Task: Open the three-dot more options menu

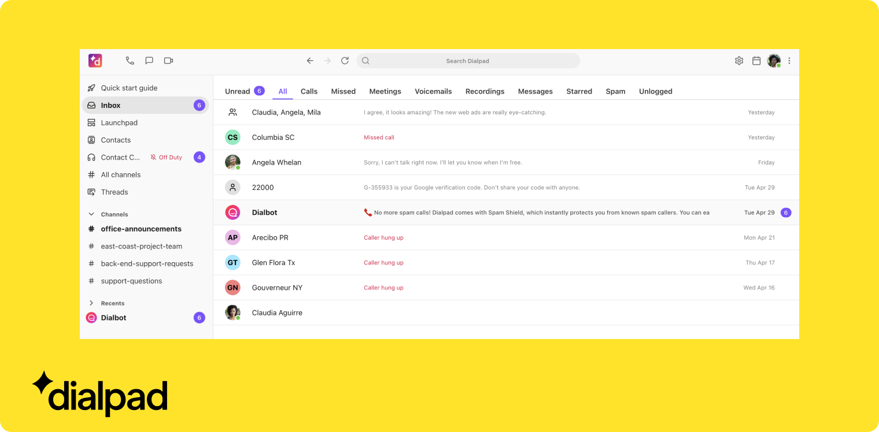Action: 789,61
